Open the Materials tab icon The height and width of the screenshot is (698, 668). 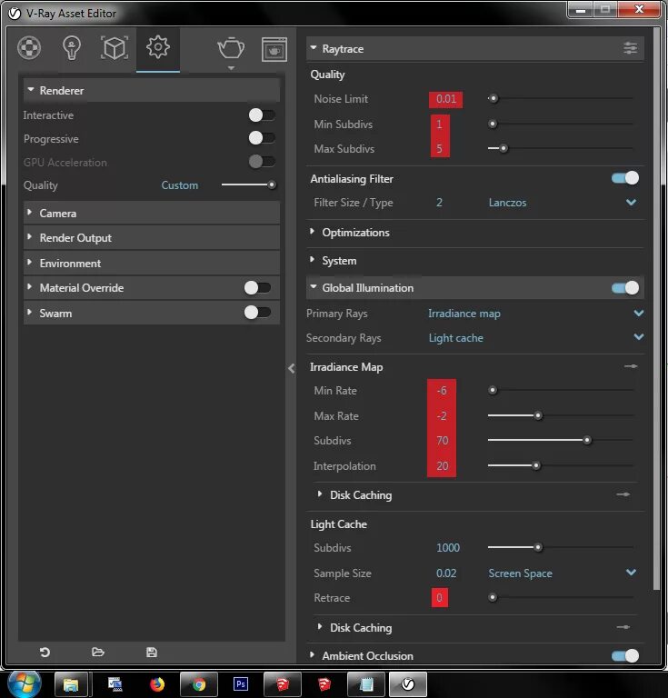point(29,47)
